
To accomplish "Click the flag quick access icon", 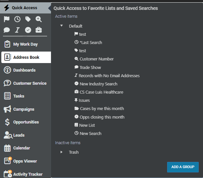I will [x=7, y=19].
